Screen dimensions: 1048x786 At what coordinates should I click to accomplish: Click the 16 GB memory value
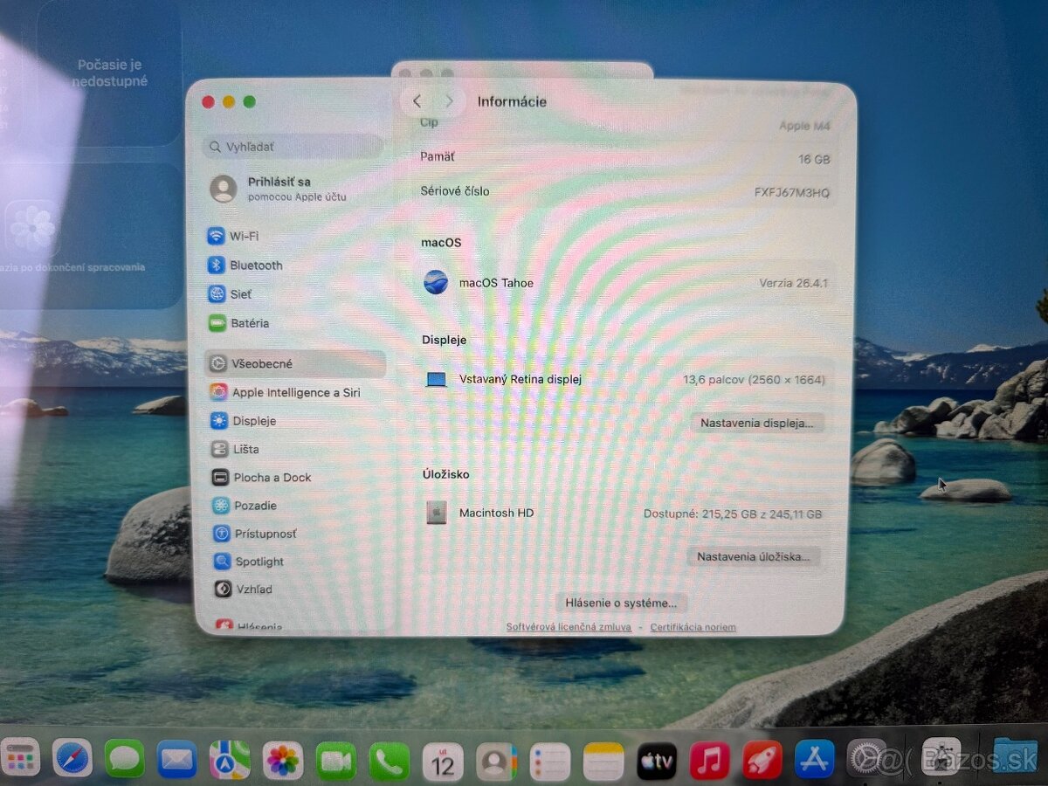[813, 159]
